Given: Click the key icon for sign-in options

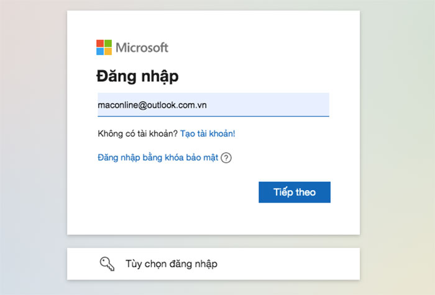Looking at the screenshot, I should click(107, 264).
